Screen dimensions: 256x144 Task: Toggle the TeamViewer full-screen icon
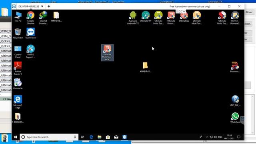tap(180, 12)
